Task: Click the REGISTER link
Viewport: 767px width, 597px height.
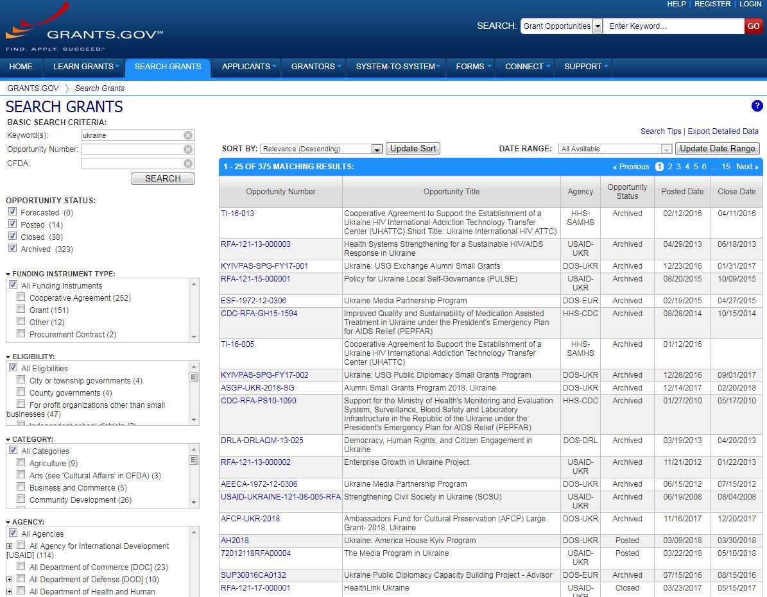Action: 712,4
